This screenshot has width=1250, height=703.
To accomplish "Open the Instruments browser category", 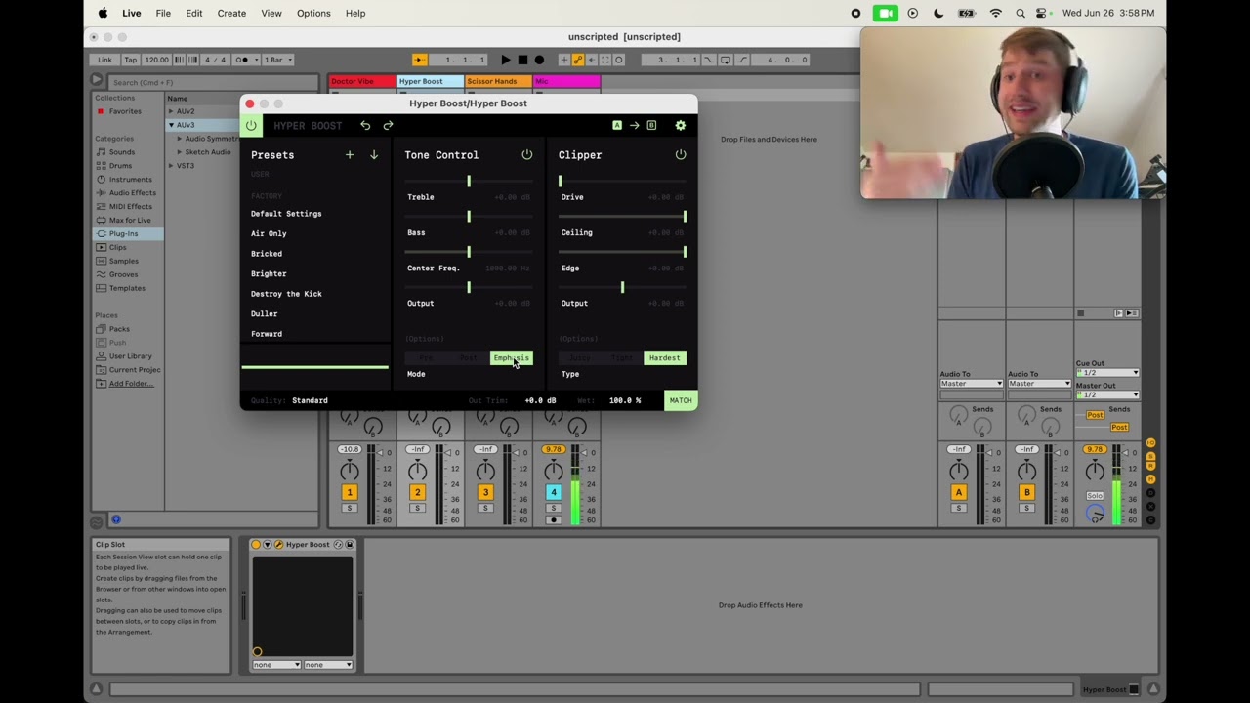I will tap(130, 180).
